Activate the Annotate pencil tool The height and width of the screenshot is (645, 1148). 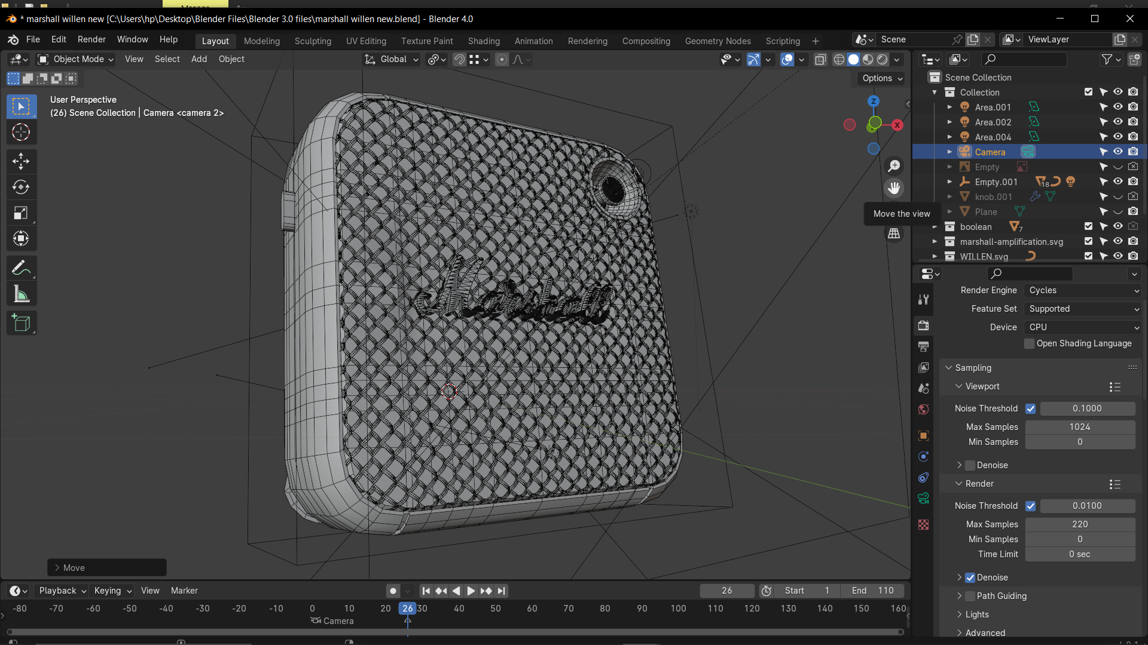(22, 268)
